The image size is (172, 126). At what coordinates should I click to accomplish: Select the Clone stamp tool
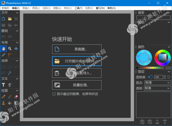click(3, 103)
